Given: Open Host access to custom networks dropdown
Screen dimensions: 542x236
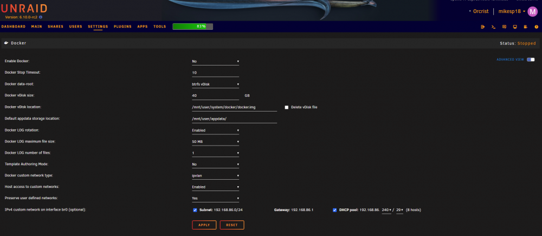Looking at the screenshot, I should point(215,187).
